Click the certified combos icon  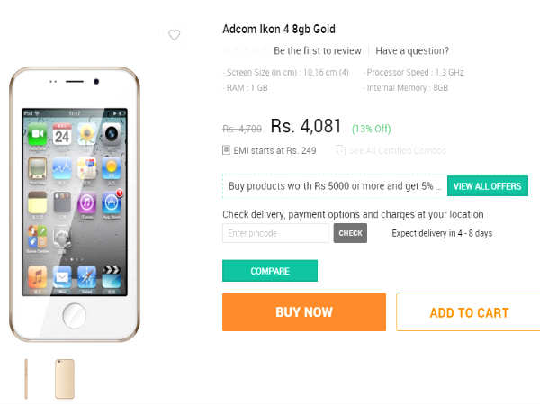pos(340,150)
